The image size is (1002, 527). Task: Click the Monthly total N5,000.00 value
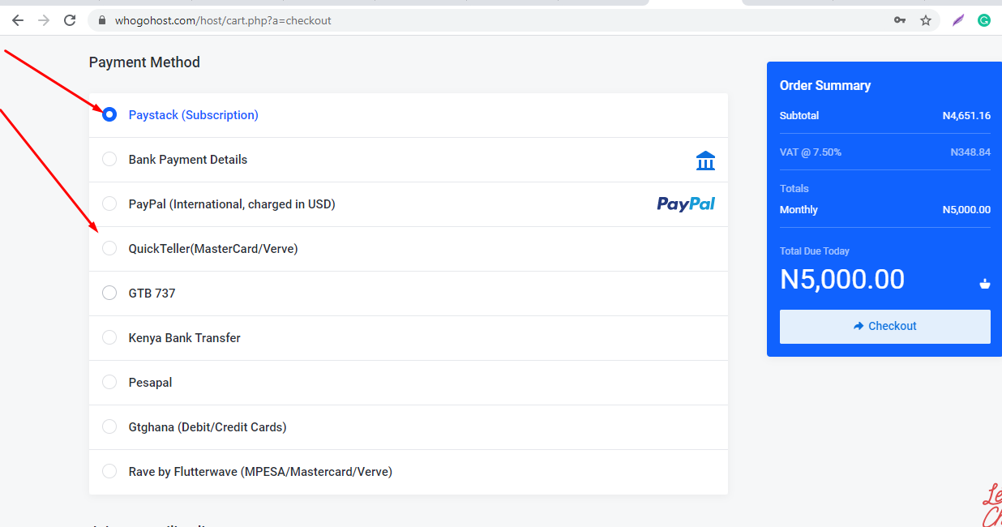(966, 210)
